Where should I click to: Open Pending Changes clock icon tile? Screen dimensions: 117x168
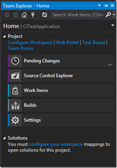(15, 61)
